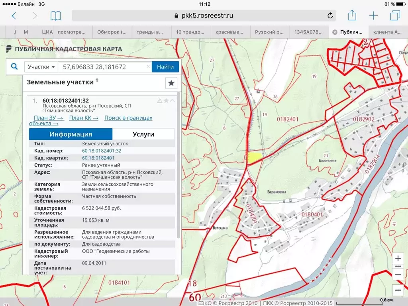Open the Safari share sheet icon
This screenshot has width=408, height=306.
(x=352, y=15)
